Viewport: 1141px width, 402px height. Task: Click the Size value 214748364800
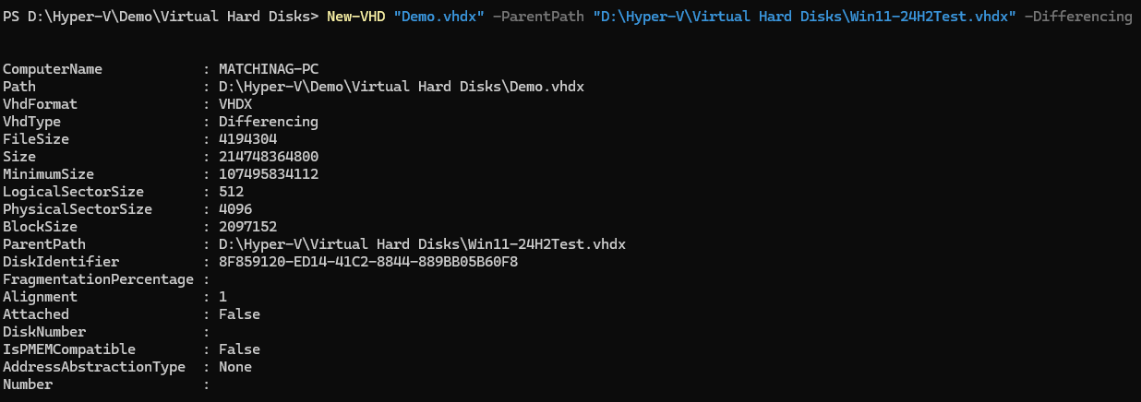[x=268, y=157]
